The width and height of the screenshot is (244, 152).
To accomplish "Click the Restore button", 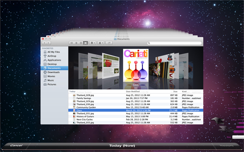I will [x=226, y=145].
